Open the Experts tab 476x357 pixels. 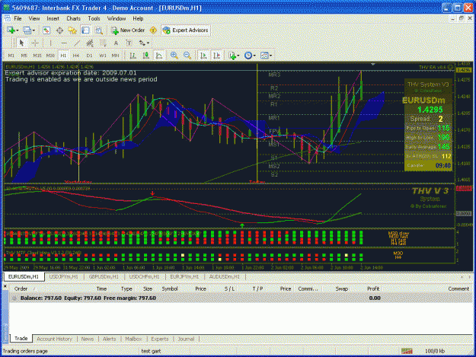(x=160, y=339)
